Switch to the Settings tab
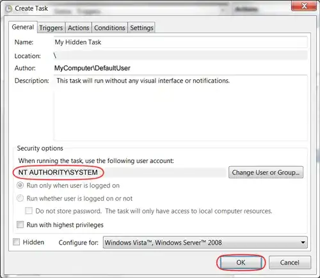Image resolution: width=320 pixels, height=278 pixels. pos(141,27)
